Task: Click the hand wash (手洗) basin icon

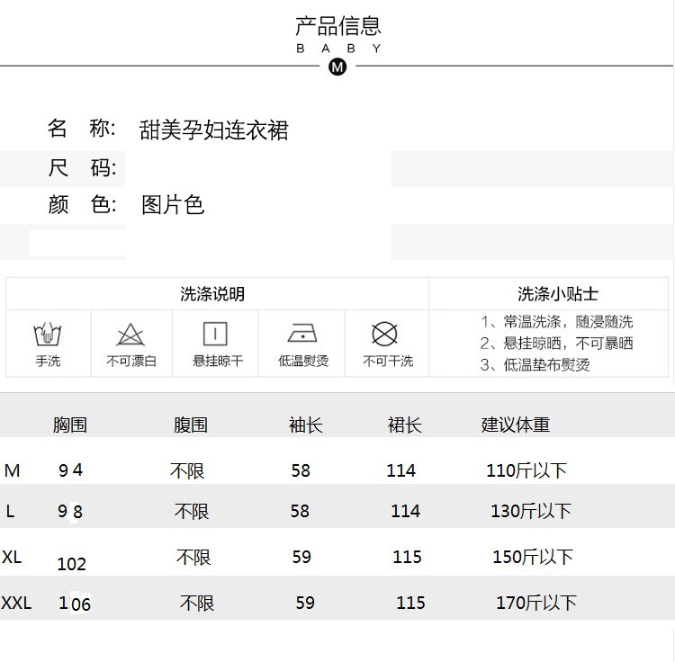Action: (x=48, y=335)
